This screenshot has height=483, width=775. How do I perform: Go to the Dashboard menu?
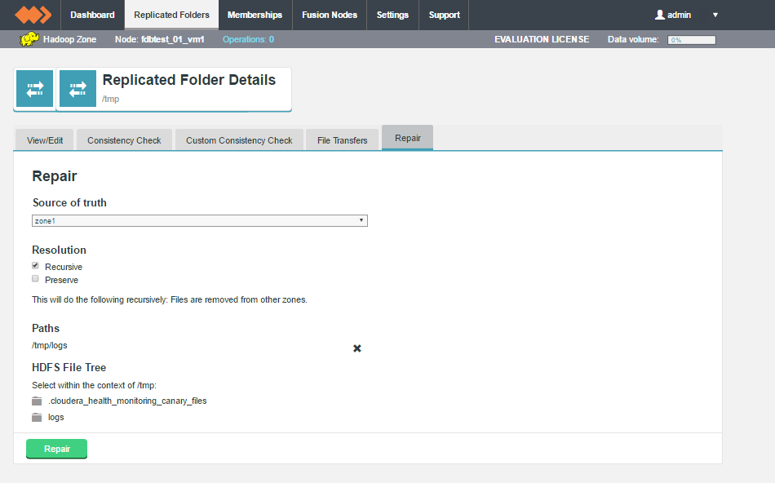(92, 15)
